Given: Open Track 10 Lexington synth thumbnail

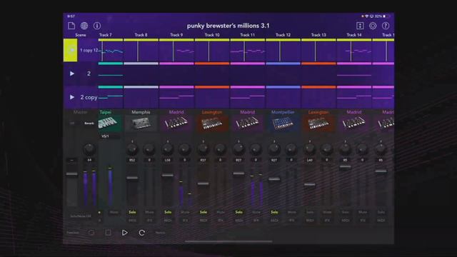Looking at the screenshot, I should (212, 124).
